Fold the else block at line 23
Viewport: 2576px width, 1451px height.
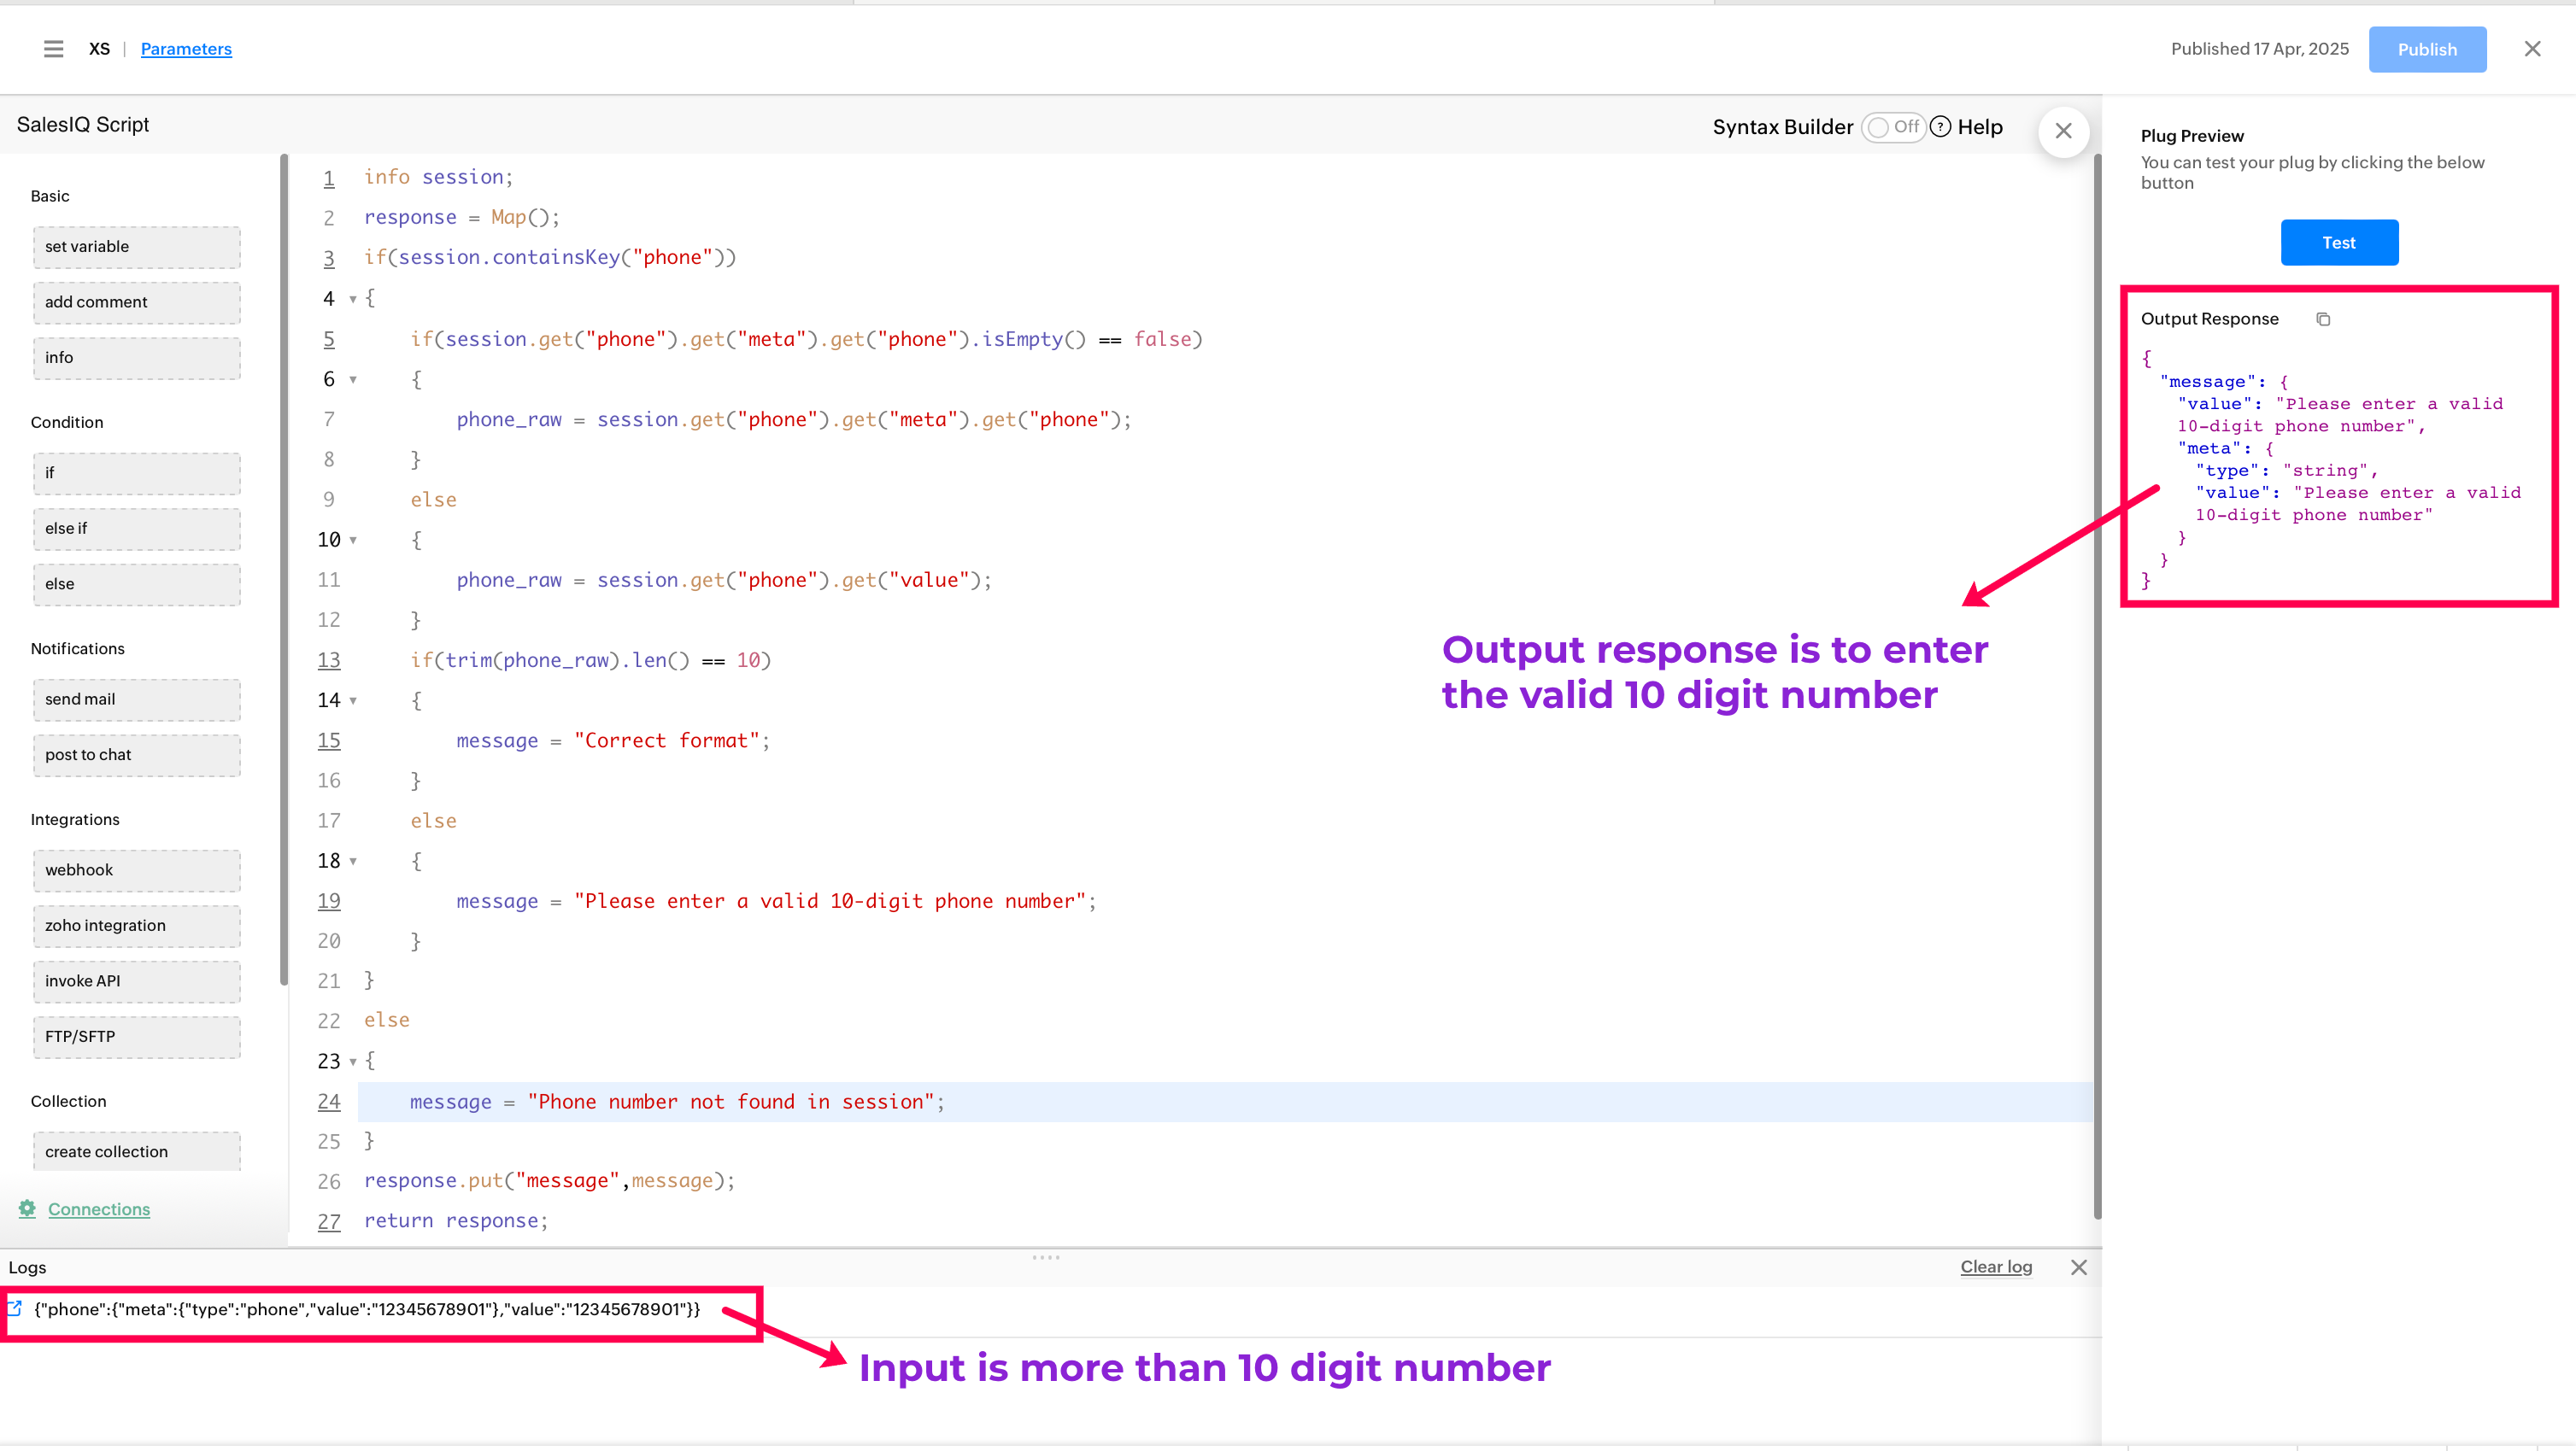353,1062
